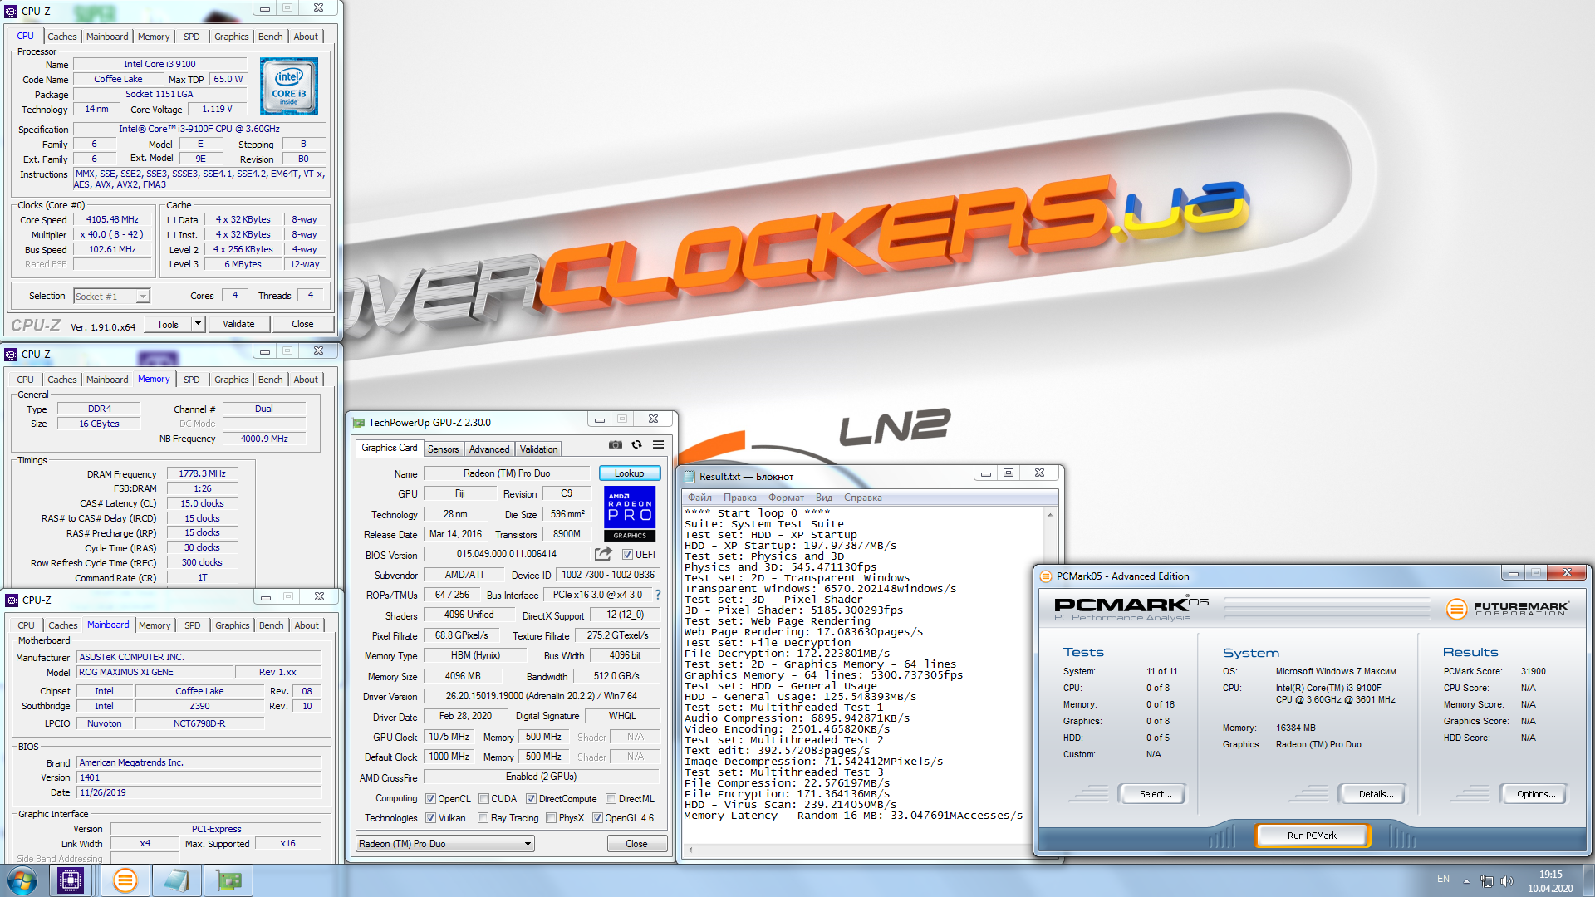Toggle the Ray Tracing checkbox
This screenshot has width=1595, height=897.
[x=483, y=818]
